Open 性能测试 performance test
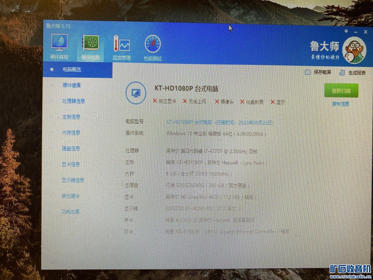Screen dimensions: 373x280 click(153, 48)
